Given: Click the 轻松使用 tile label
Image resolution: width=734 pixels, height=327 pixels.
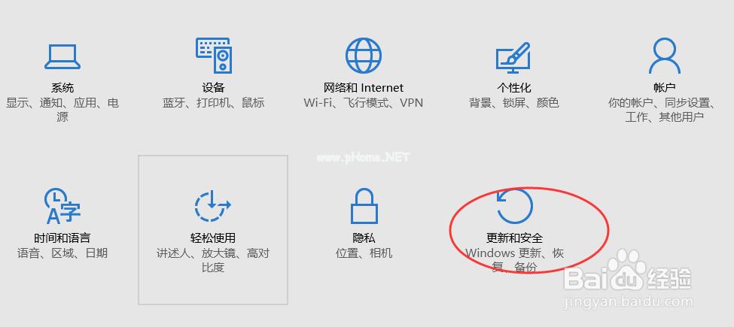Looking at the screenshot, I should [x=213, y=238].
